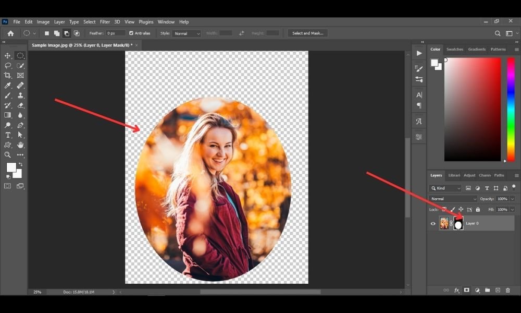Choose New selection mode
The height and width of the screenshot is (313, 521).
tap(47, 33)
